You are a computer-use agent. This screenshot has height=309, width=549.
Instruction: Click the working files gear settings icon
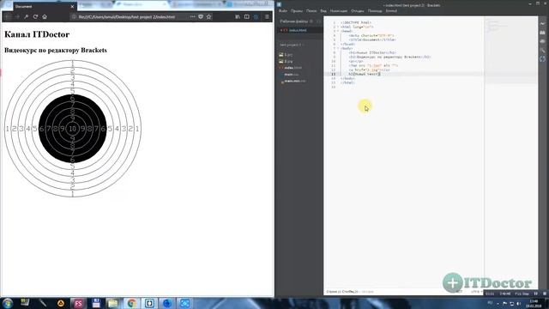pos(311,21)
